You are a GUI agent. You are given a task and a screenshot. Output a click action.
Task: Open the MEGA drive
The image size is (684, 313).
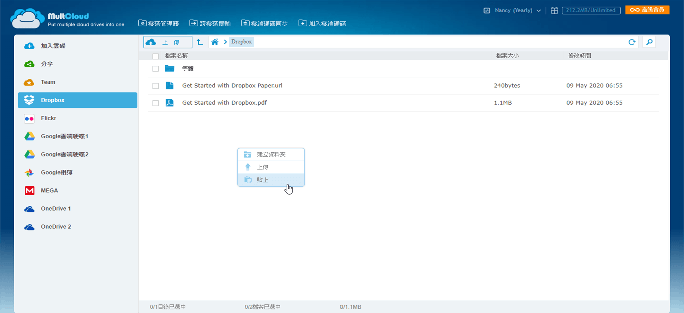coord(77,190)
